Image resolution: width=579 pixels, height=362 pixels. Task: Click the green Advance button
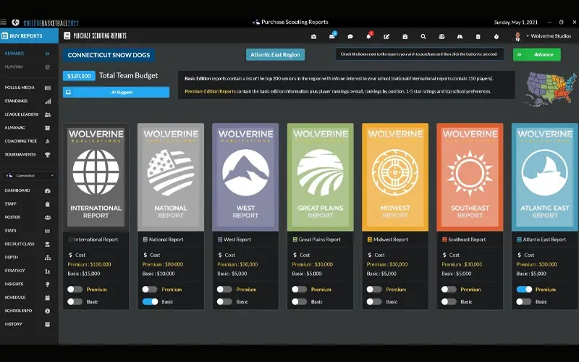536,54
